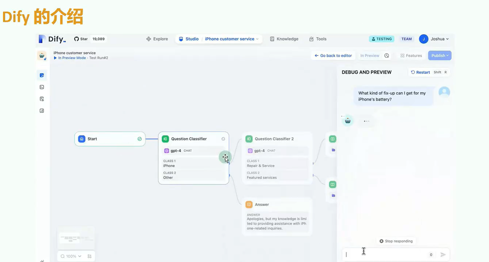The width and height of the screenshot is (489, 262).
Task: Click the Start node success checkmark
Action: tap(139, 139)
